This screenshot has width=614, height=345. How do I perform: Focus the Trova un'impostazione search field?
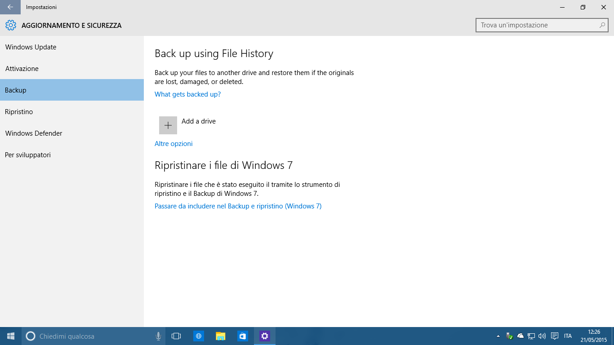[x=542, y=25]
